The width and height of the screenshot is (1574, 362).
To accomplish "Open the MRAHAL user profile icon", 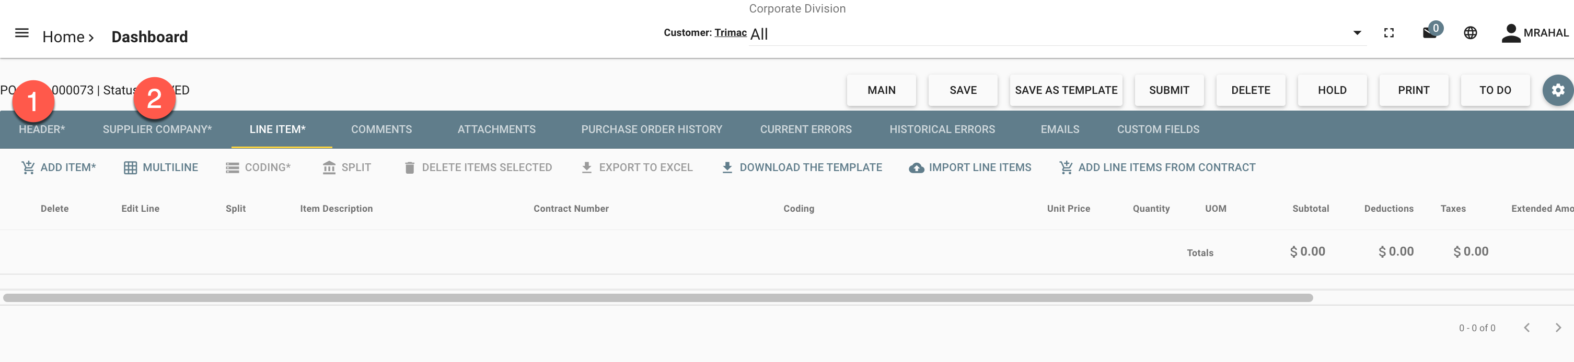I will [1510, 33].
